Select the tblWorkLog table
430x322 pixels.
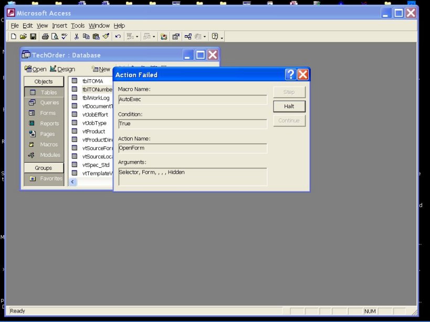tap(96, 98)
